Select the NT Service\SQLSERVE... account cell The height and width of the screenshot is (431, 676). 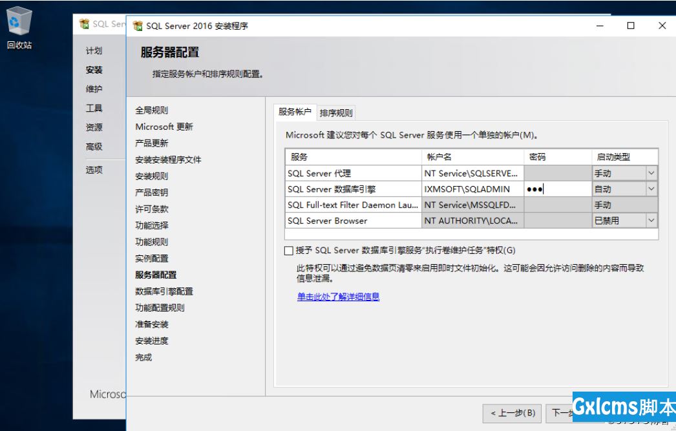473,173
